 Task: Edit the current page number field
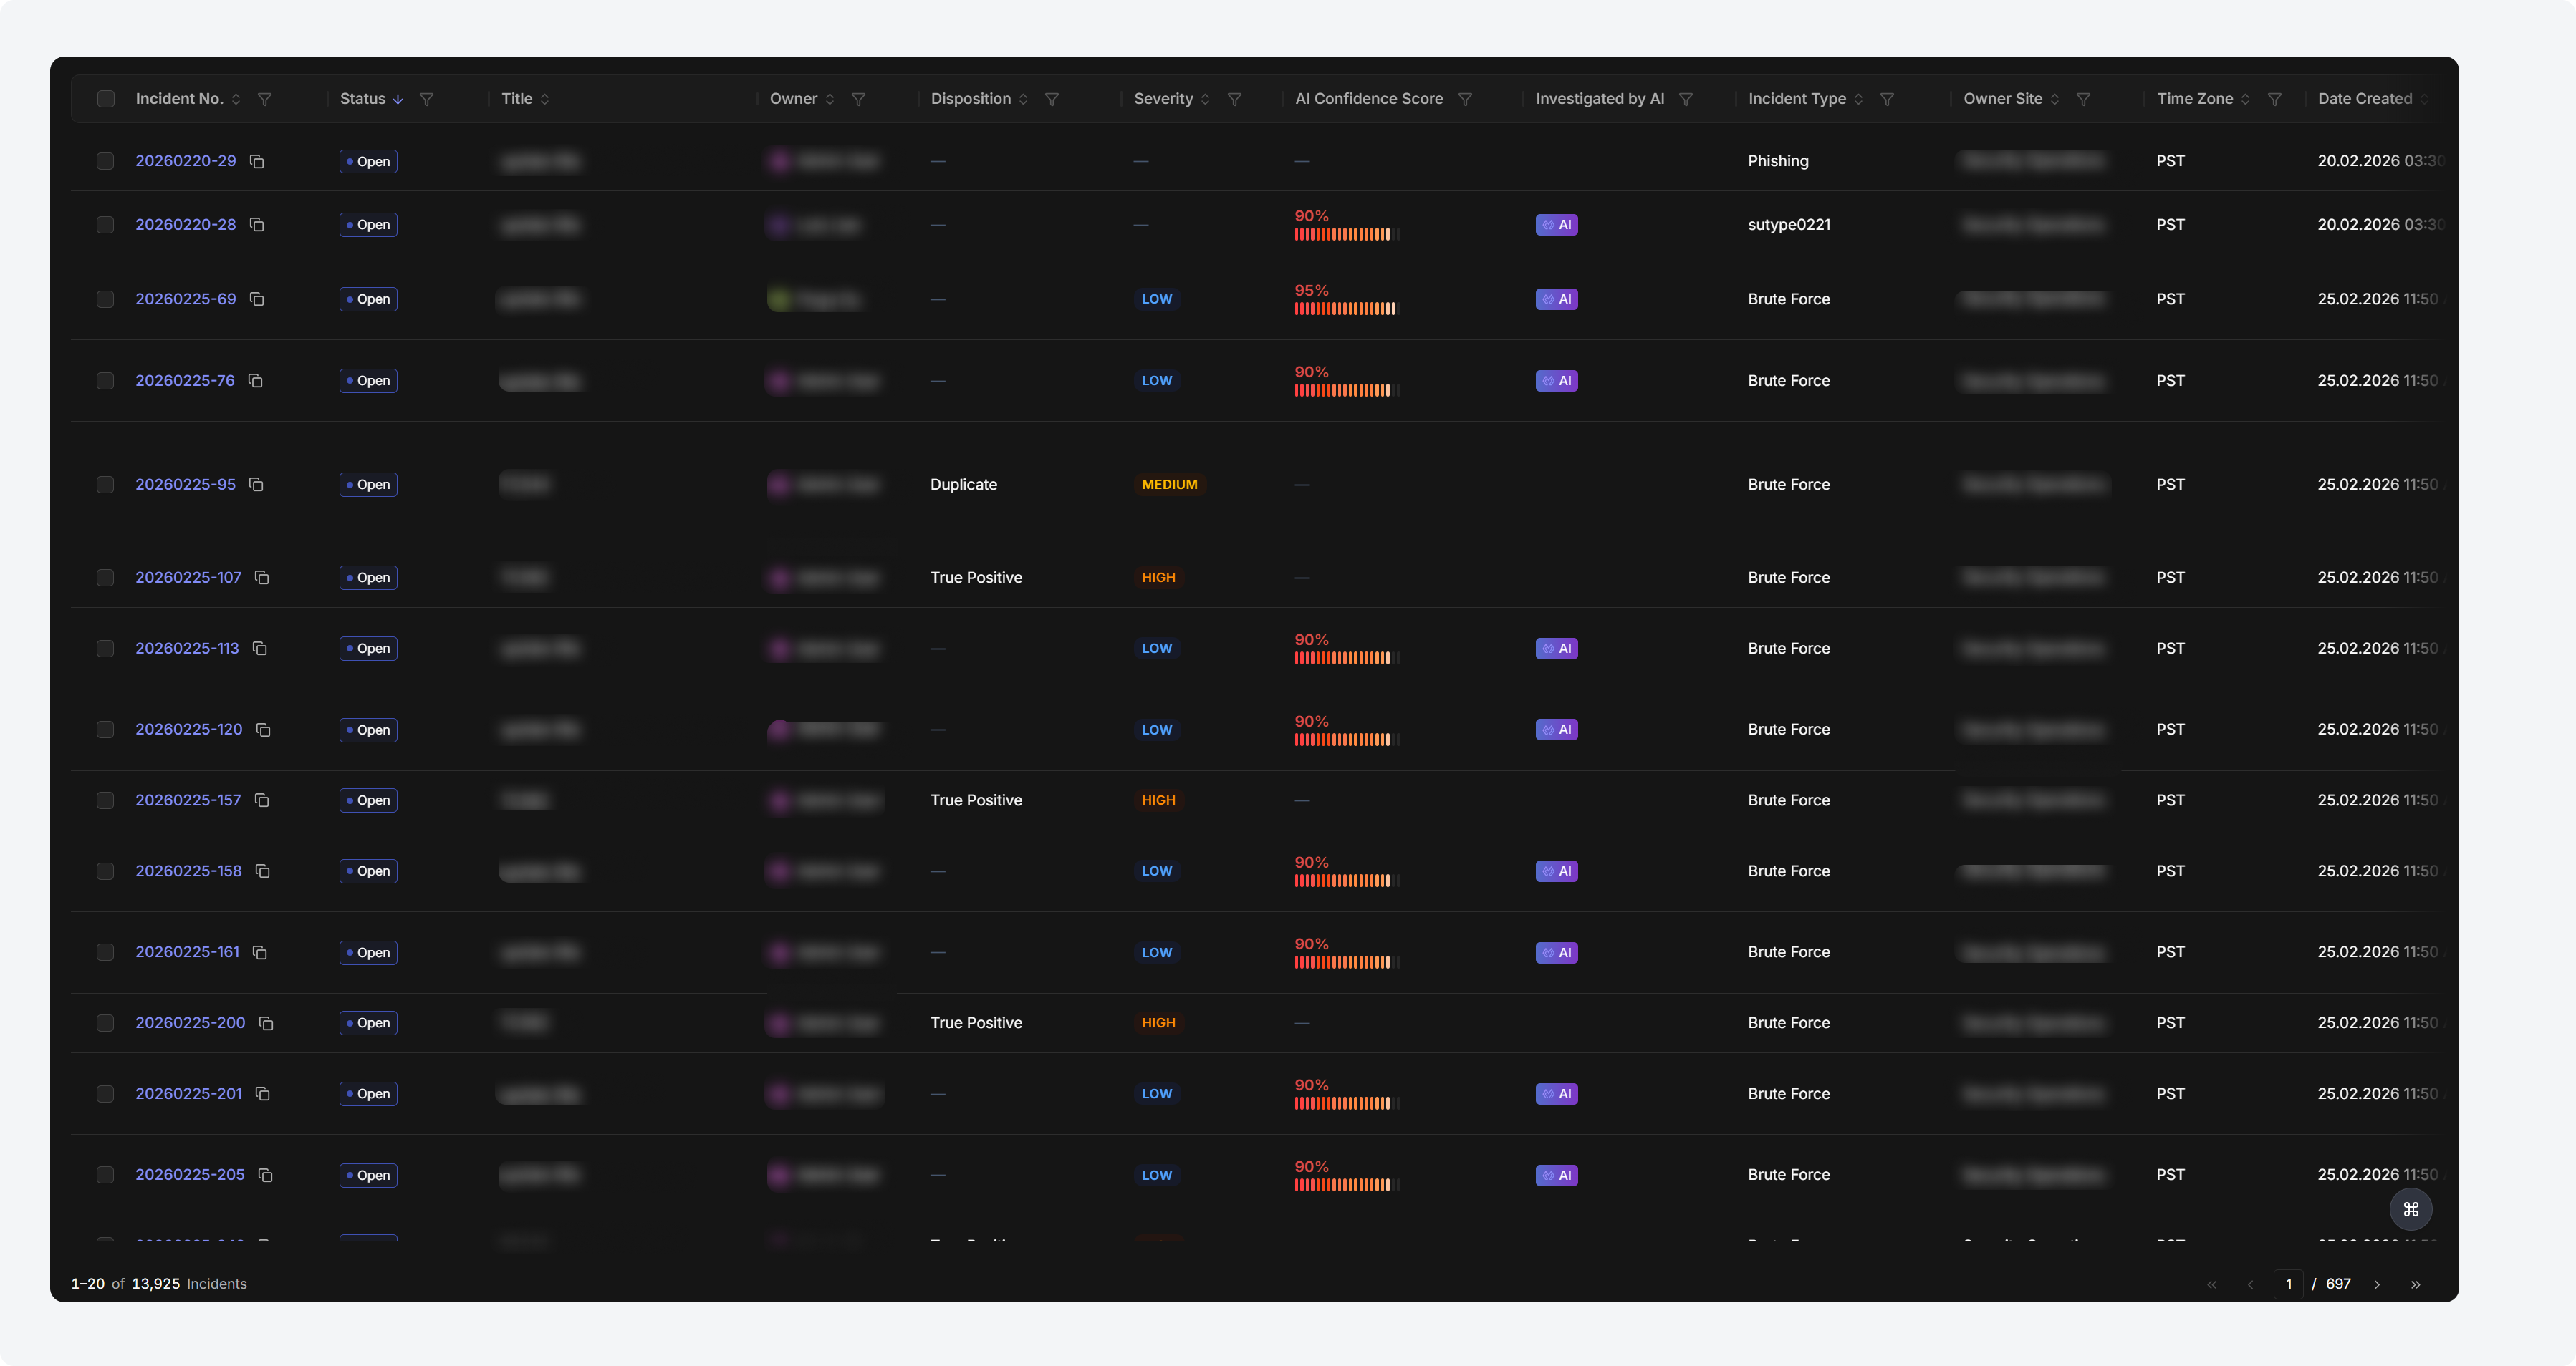tap(2288, 1285)
